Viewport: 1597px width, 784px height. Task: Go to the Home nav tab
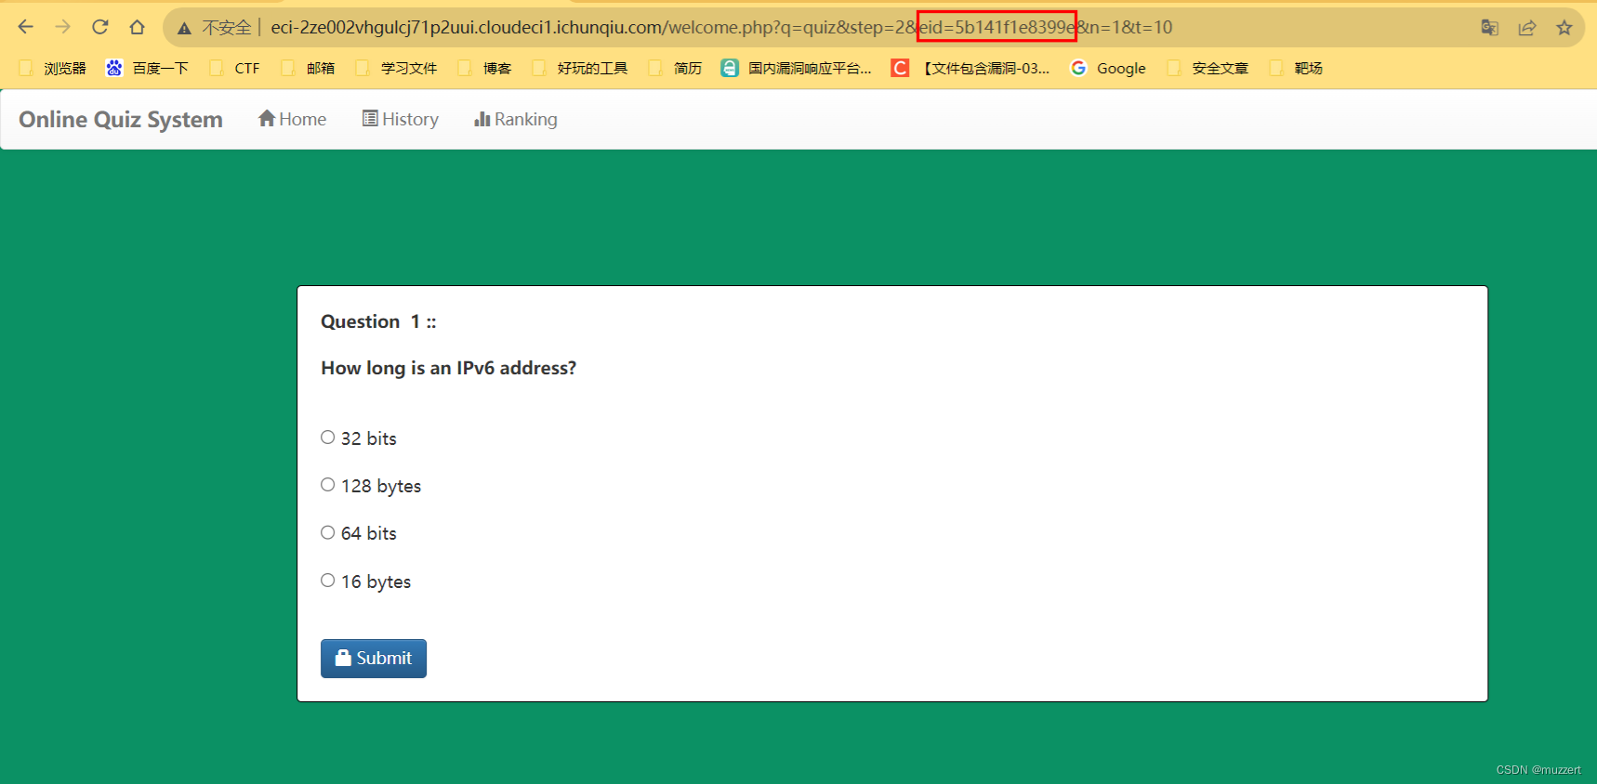[x=292, y=119]
